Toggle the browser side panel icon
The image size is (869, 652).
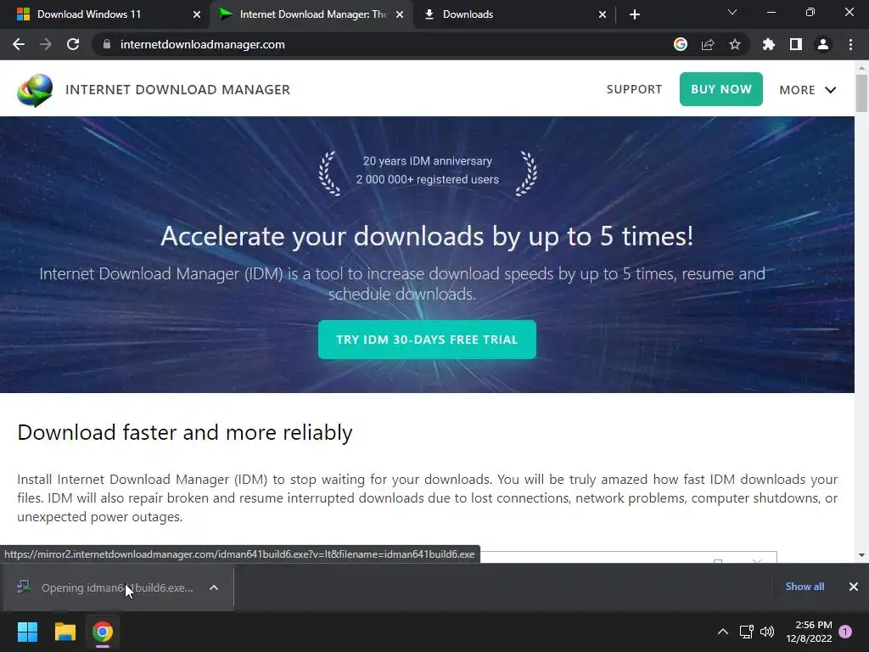pyautogui.click(x=796, y=44)
